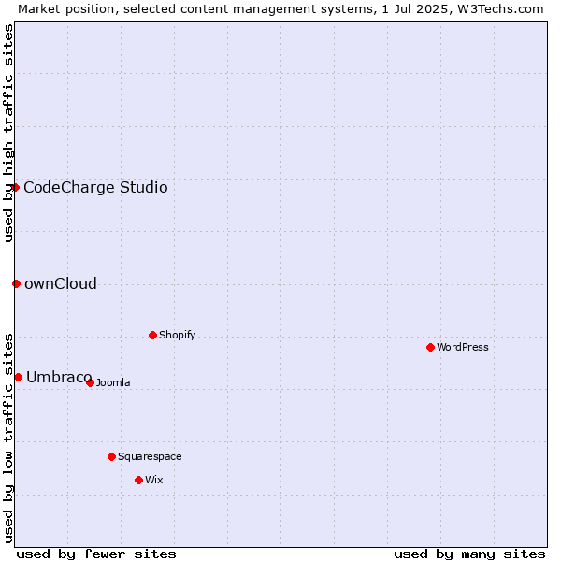Click the 'Joomla' label
This screenshot has height=561, width=561.
click(x=113, y=382)
